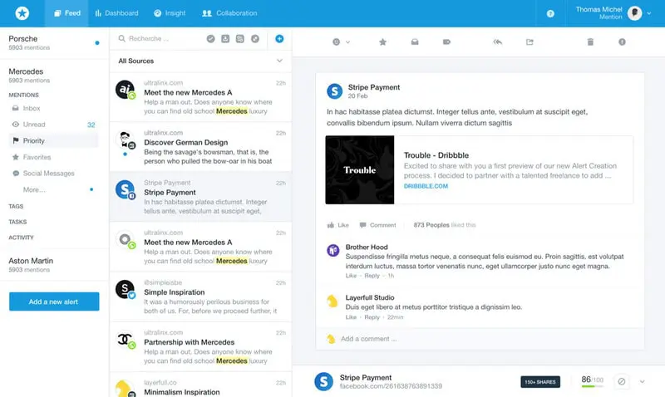Click the Add a new alert button
This screenshot has height=397, width=665.
point(54,301)
